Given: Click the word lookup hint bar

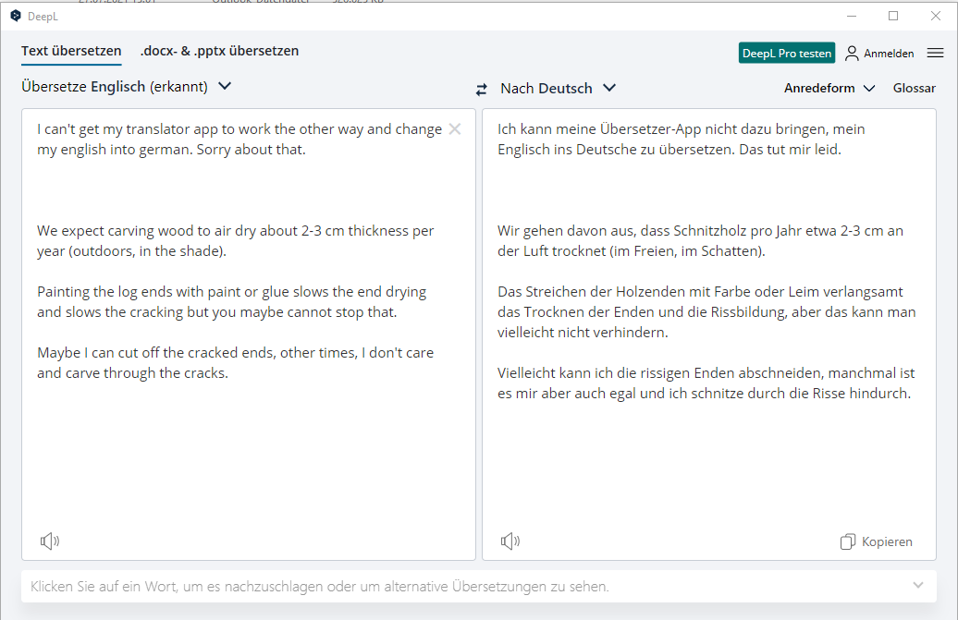Looking at the screenshot, I should [478, 587].
